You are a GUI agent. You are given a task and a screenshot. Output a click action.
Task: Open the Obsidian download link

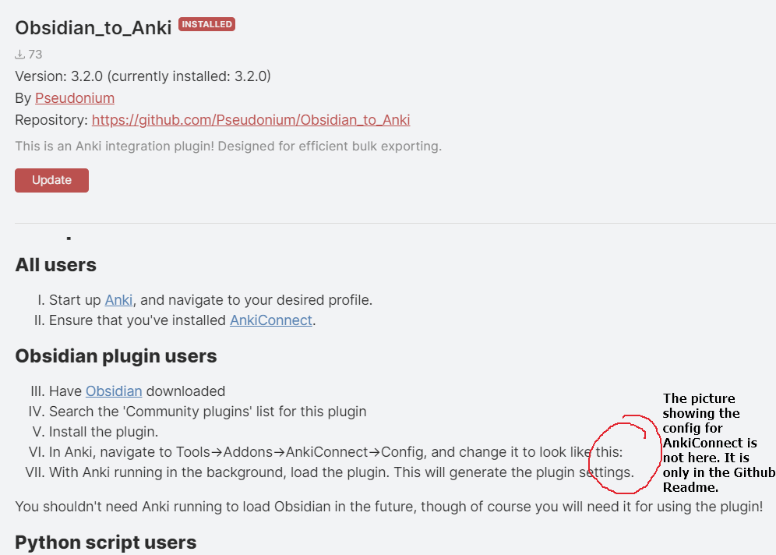114,391
